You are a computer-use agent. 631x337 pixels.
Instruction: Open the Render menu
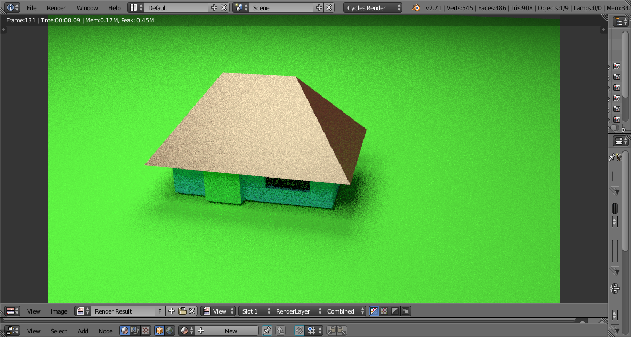point(56,8)
